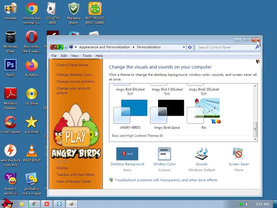This screenshot has height=208, width=277.
Task: Click the Appearance and Personalization breadcrumb
Action: tap(105, 47)
